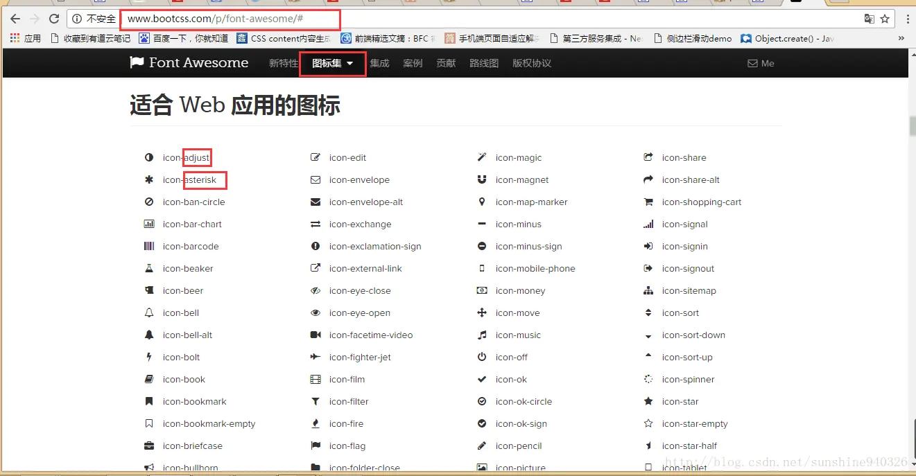916x476 pixels.
Task: Open the 百度一下，你就知道 bookmark
Action: [x=182, y=39]
